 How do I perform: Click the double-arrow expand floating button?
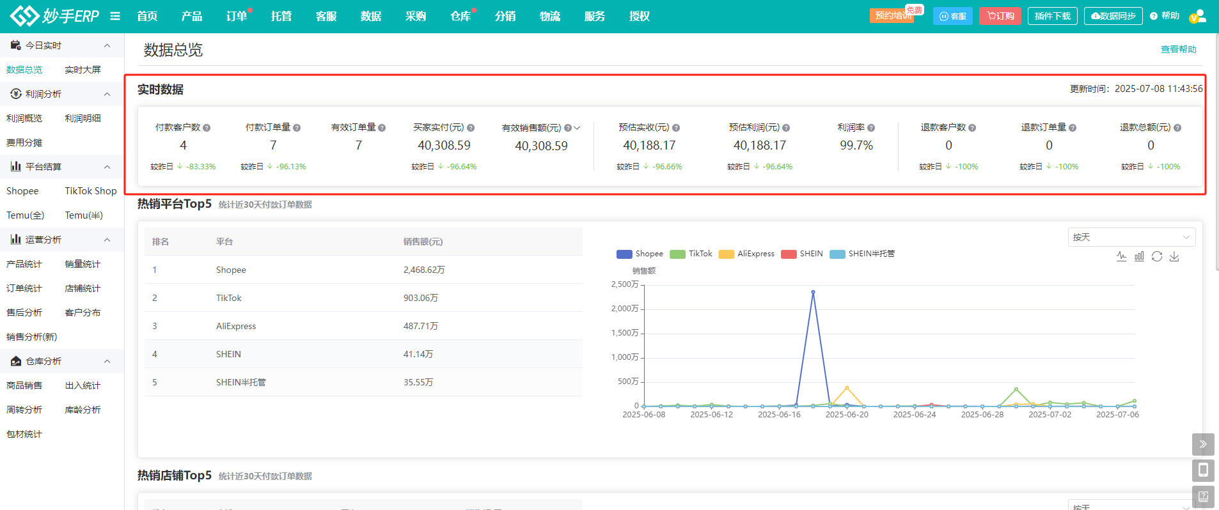[x=1203, y=444]
